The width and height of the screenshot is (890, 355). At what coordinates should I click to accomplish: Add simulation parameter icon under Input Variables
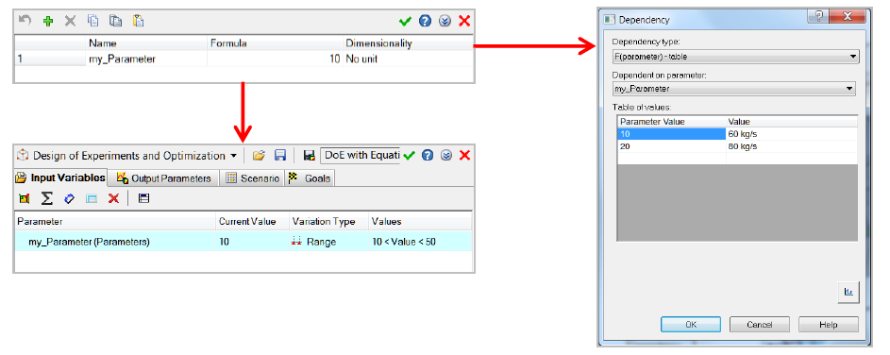coord(24,198)
